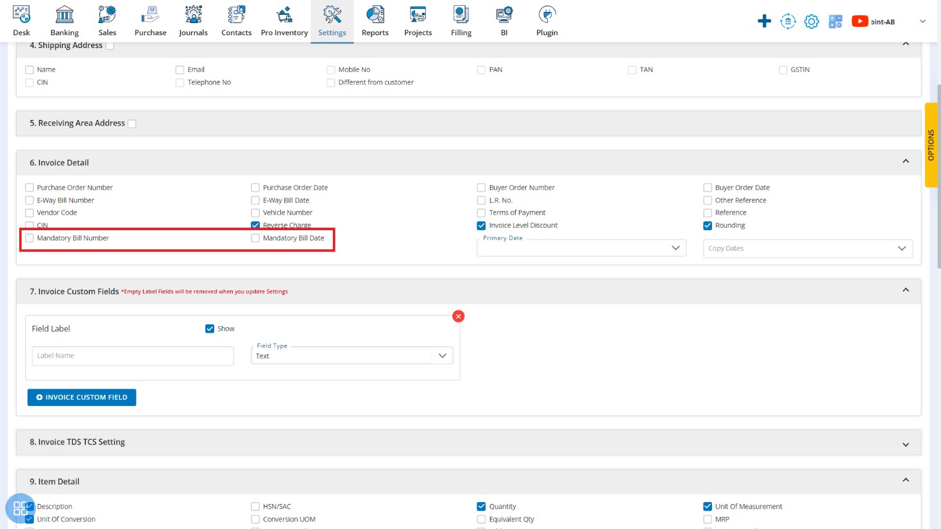Click the calculator icon in header
Viewport: 941px width, 529px height.
(835, 21)
